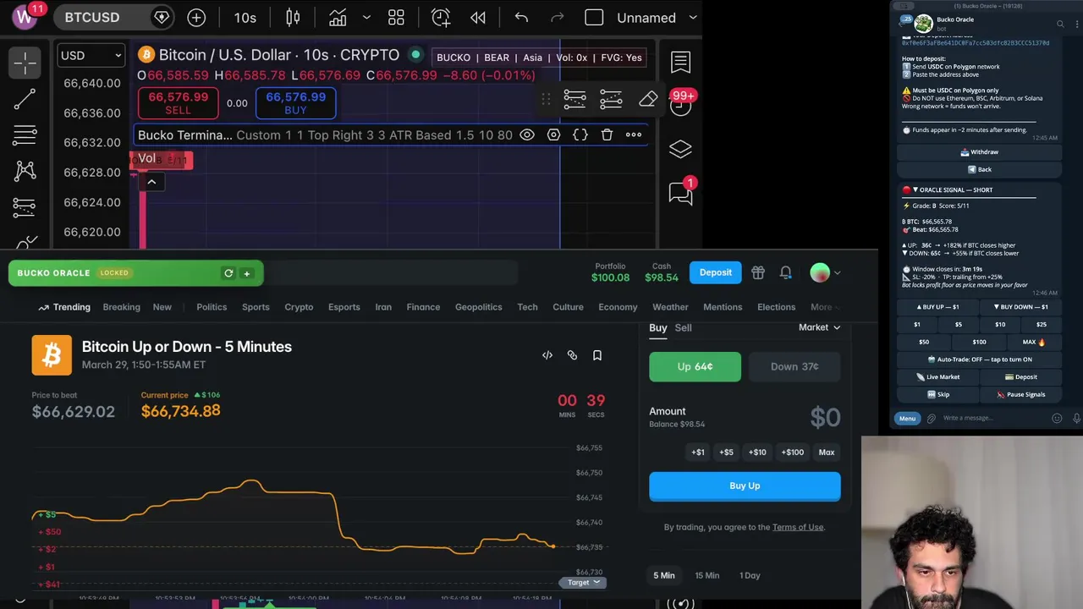Add +$10 to the amount
This screenshot has width=1083, height=609.
point(757,453)
